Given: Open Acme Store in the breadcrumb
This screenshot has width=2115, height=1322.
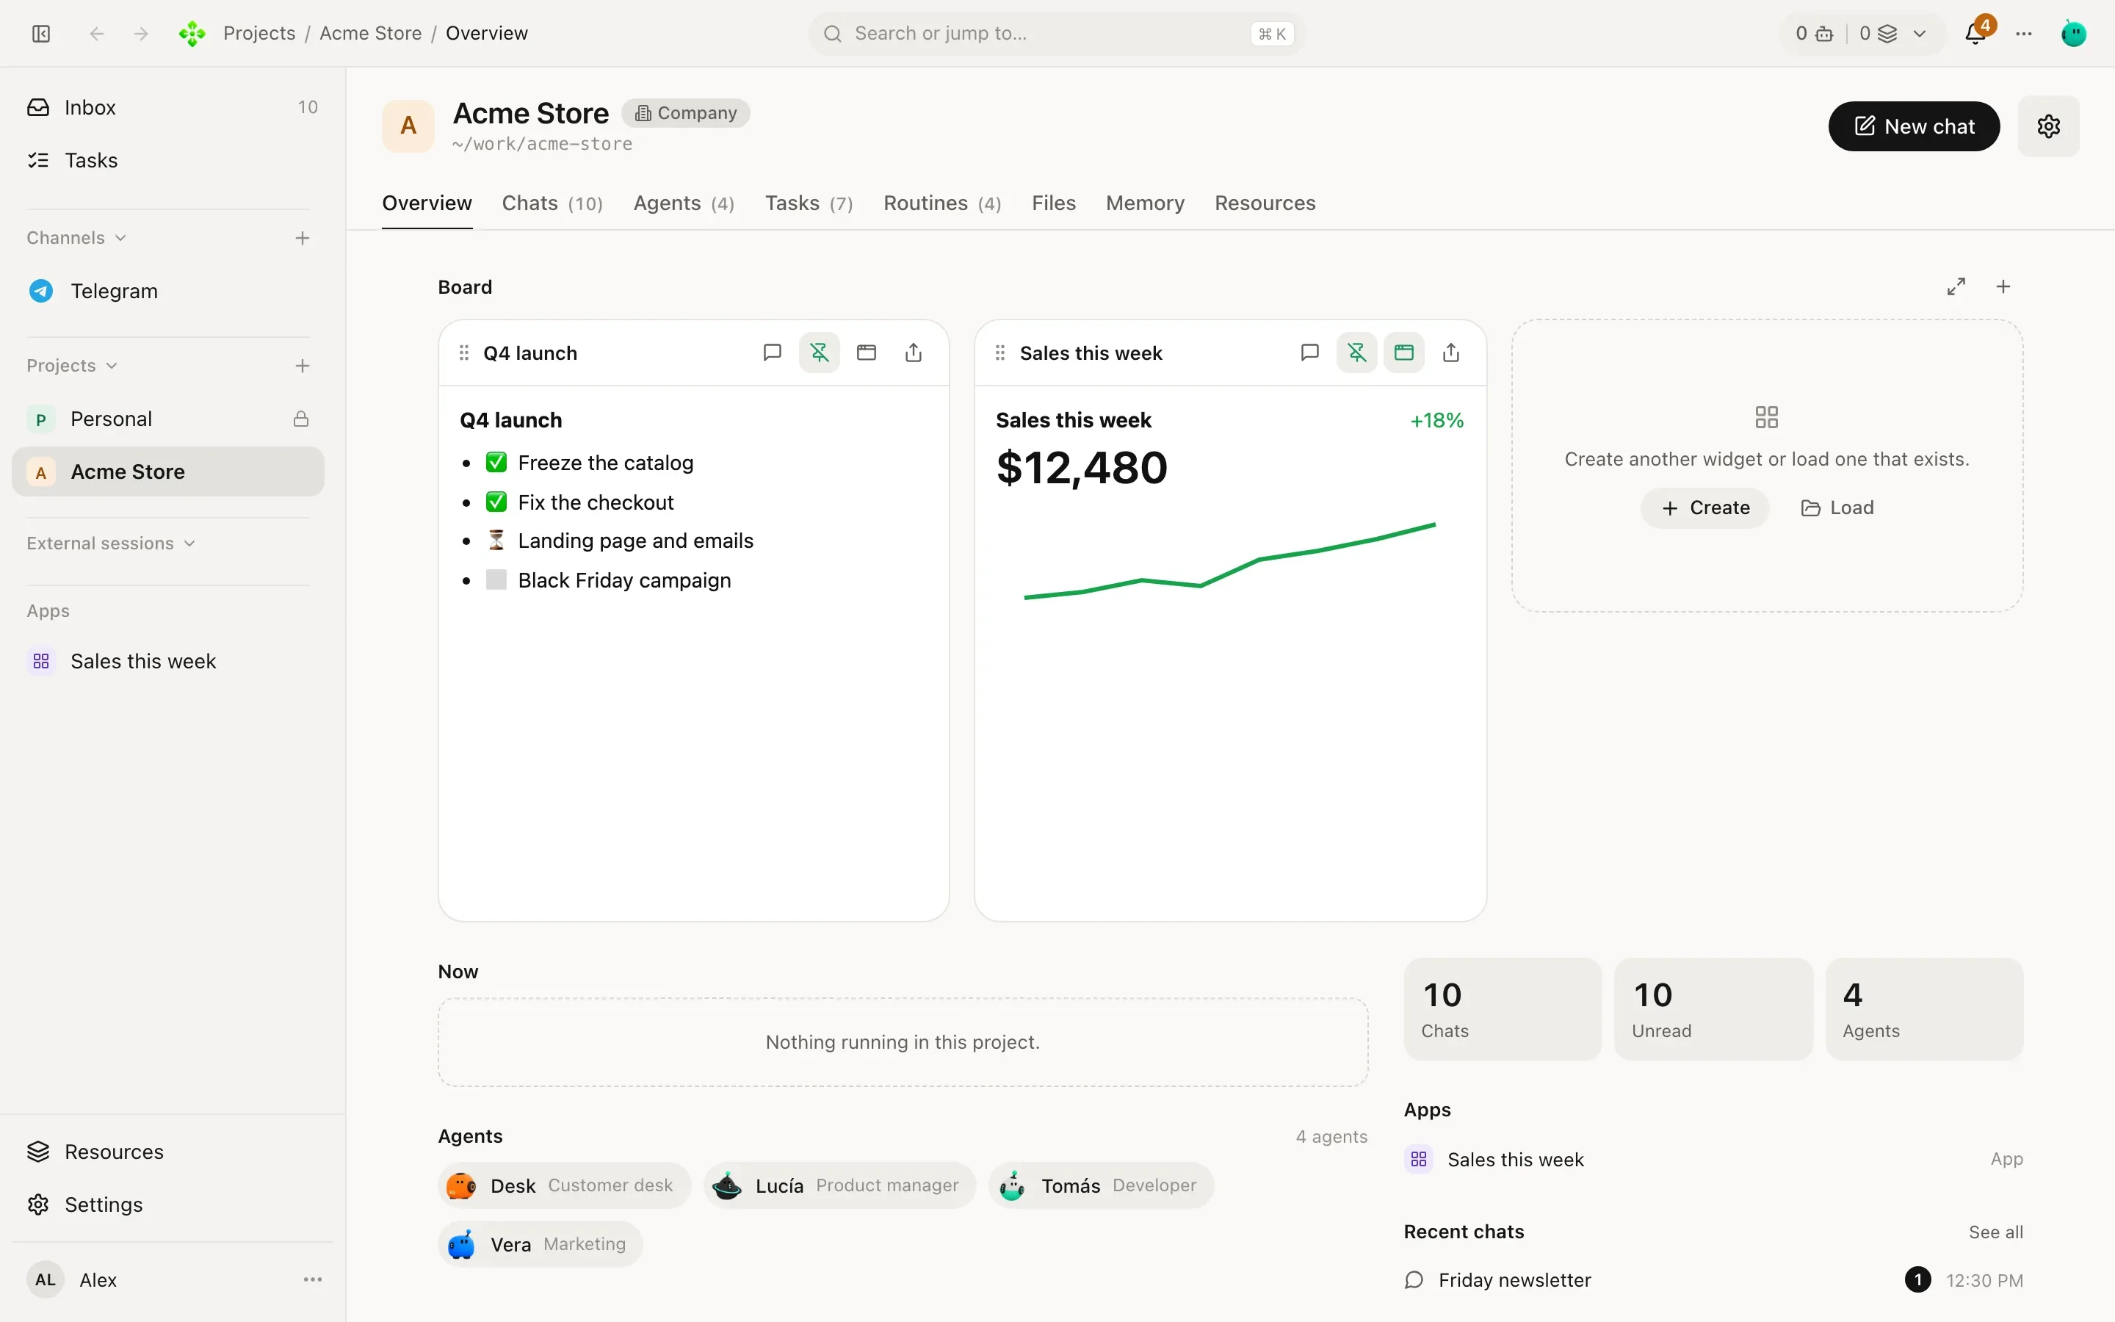Looking at the screenshot, I should coord(371,33).
